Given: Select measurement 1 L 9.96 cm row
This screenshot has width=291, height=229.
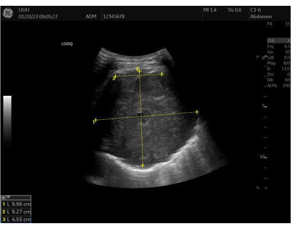Looking at the screenshot, I should click(x=16, y=204).
